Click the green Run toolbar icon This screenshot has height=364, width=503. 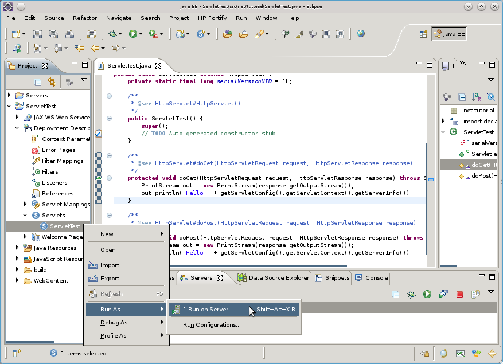click(x=133, y=34)
